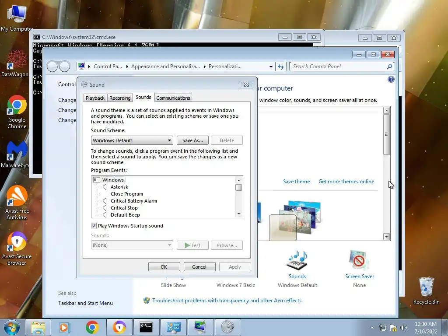This screenshot has width=448, height=336.
Task: Select the Sounds tab
Action: [143, 97]
